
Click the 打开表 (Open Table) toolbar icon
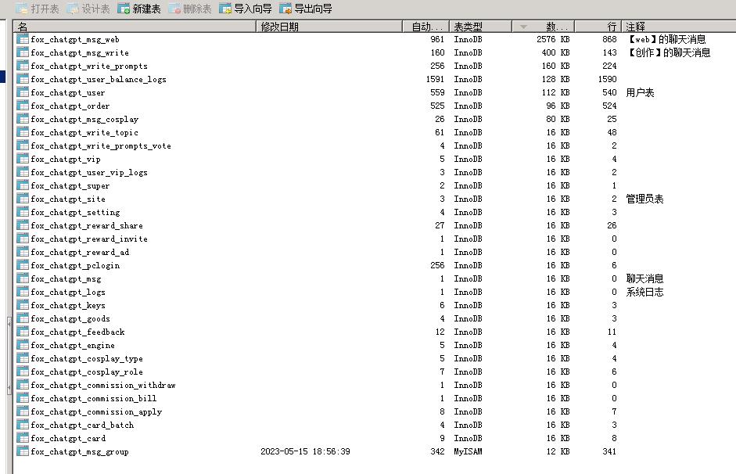click(22, 9)
